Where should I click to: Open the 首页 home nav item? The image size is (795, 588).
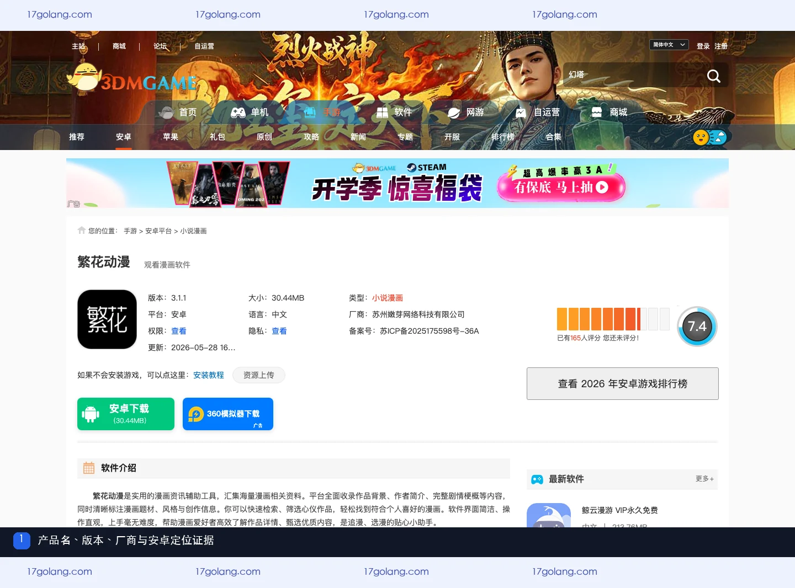tap(178, 112)
